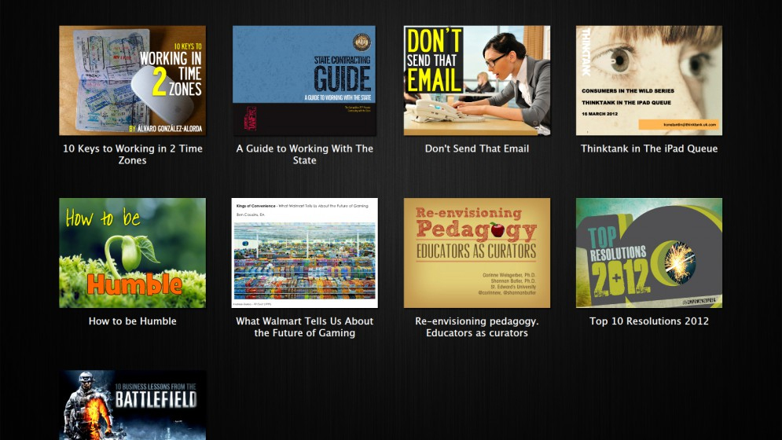
Task: Click the title '10 Keys to Working in 2 Time Zones'
Action: [x=132, y=154]
